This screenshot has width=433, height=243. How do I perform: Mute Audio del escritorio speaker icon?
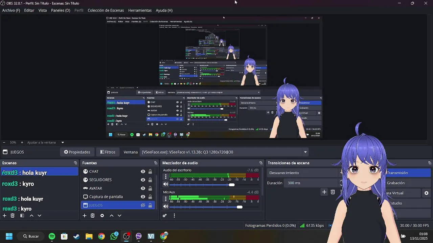pyautogui.click(x=166, y=184)
